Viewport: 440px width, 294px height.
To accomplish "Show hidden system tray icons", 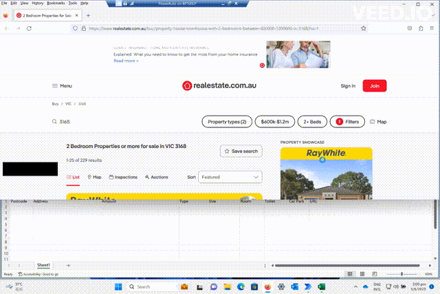I will coord(355,286).
